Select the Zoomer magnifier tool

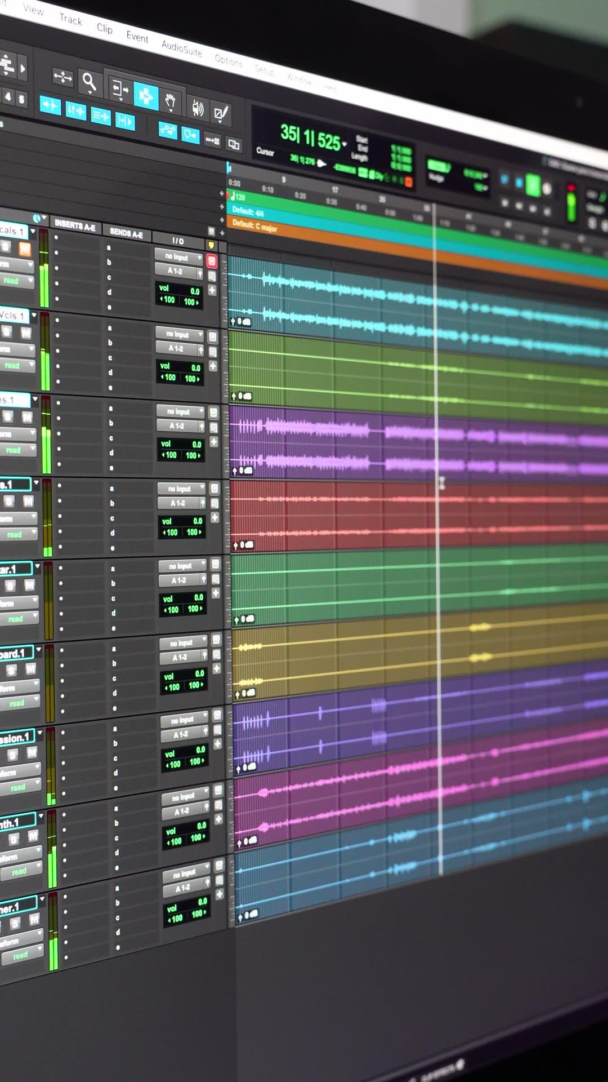pyautogui.click(x=89, y=82)
